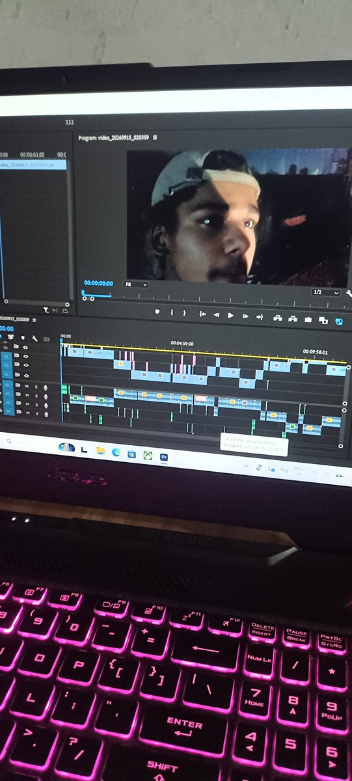Open the Program panel hamburger menu

click(x=155, y=138)
